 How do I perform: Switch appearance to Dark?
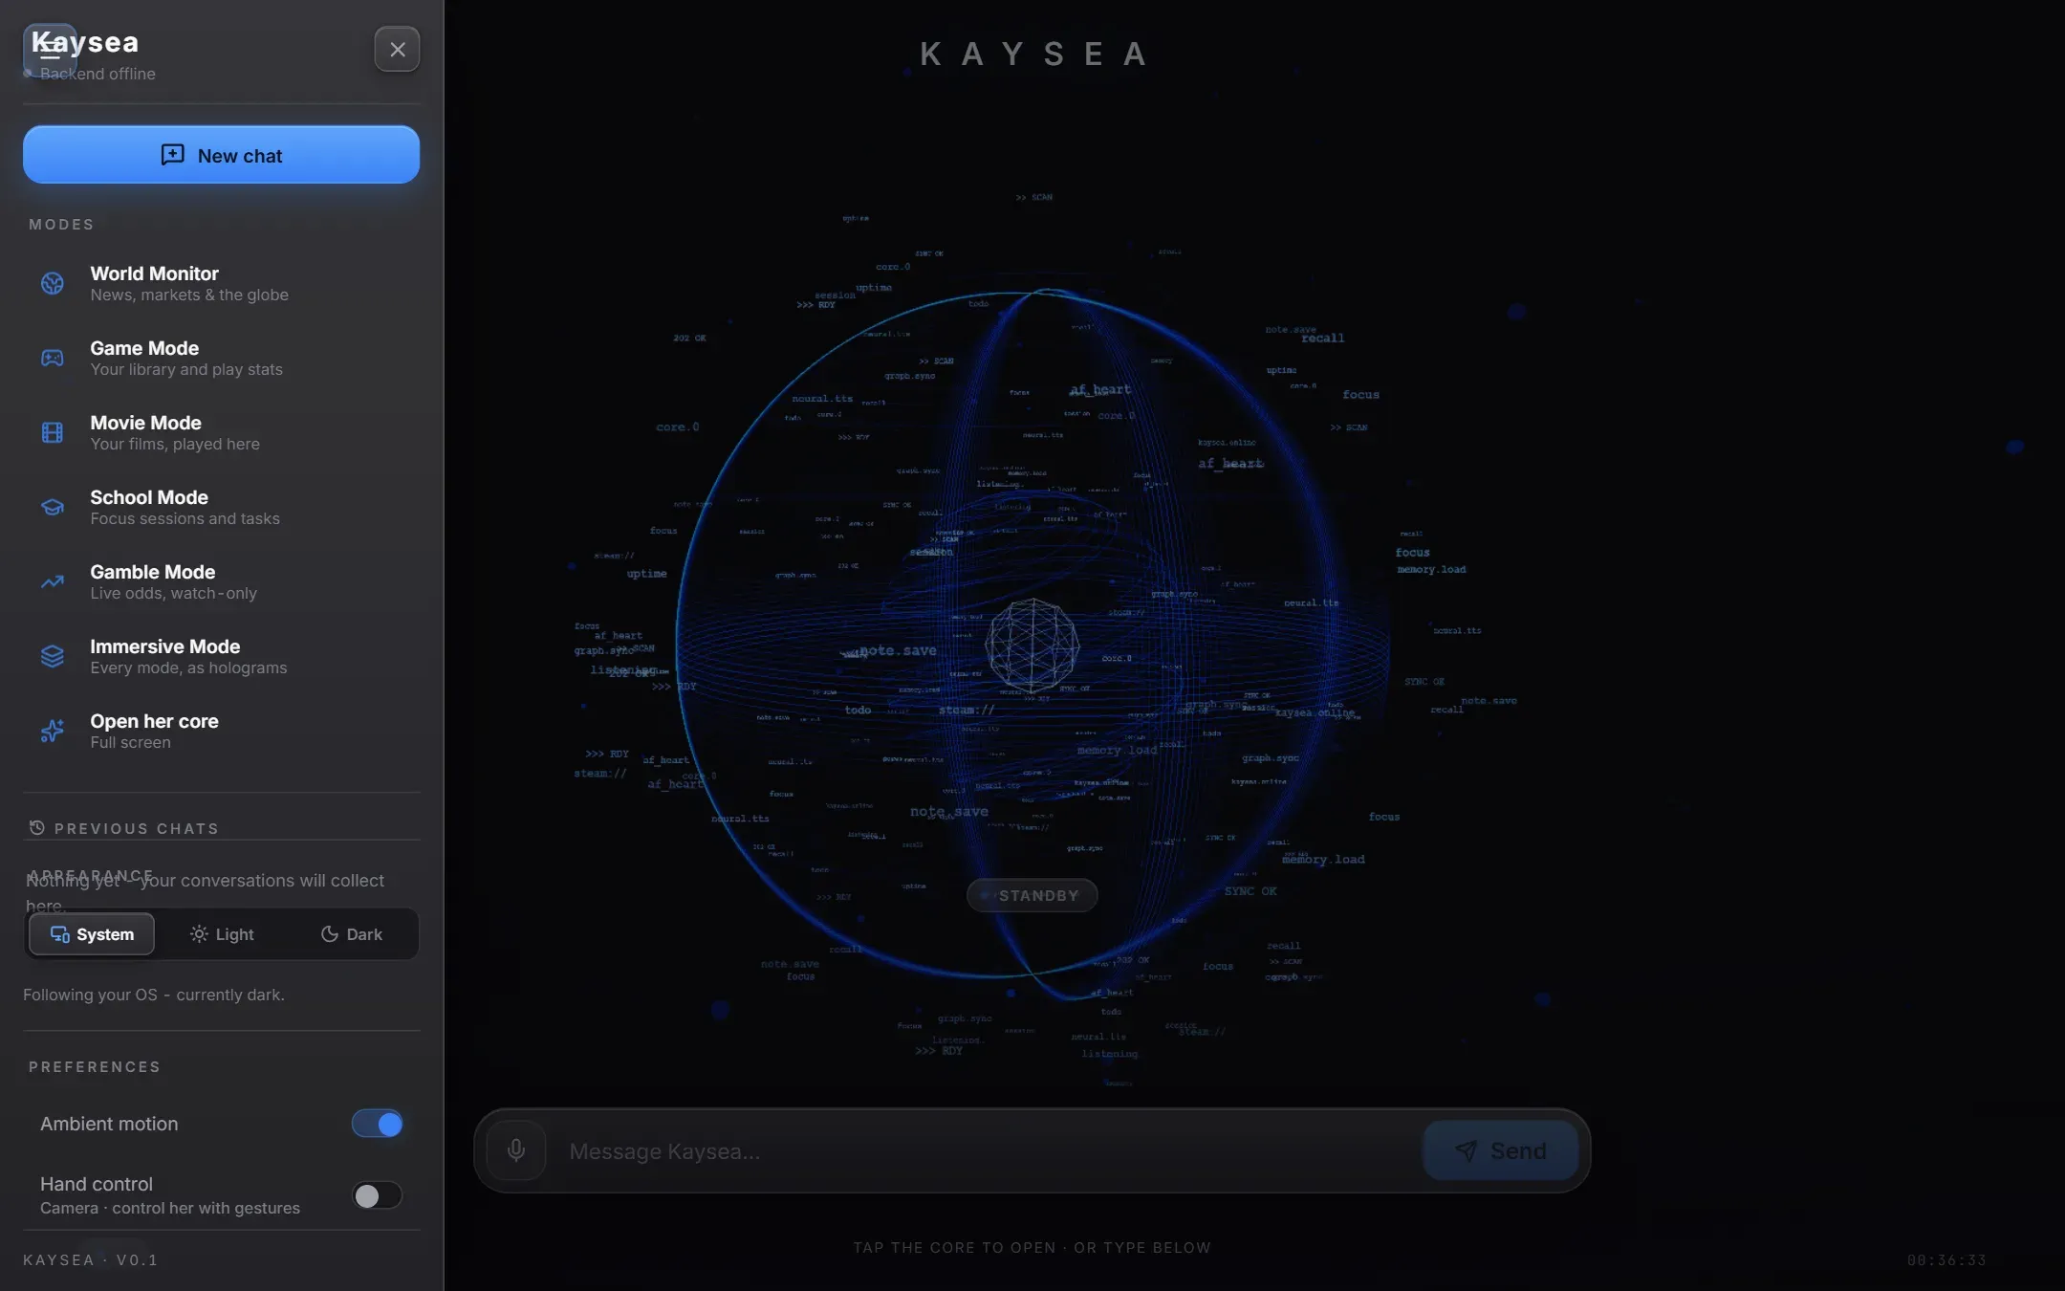click(352, 934)
